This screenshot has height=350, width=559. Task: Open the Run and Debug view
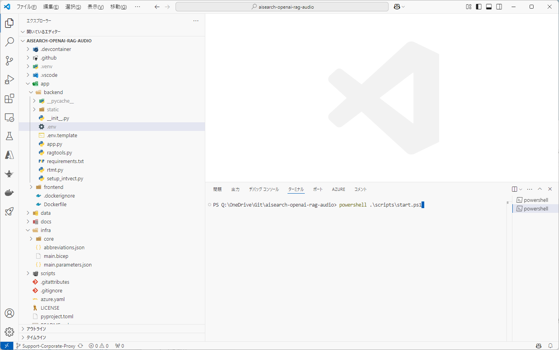(9, 79)
